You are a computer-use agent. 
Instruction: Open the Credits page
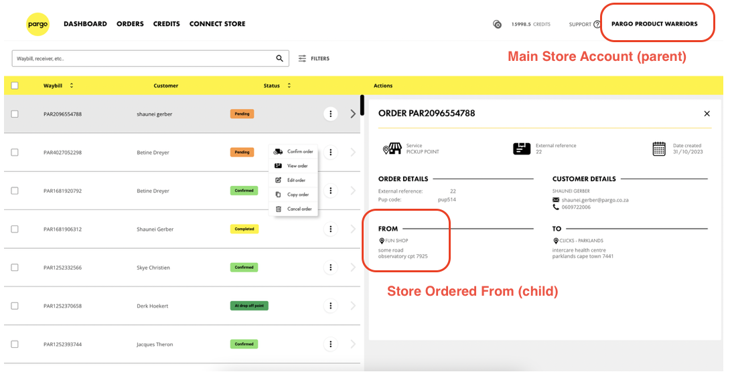pyautogui.click(x=166, y=23)
